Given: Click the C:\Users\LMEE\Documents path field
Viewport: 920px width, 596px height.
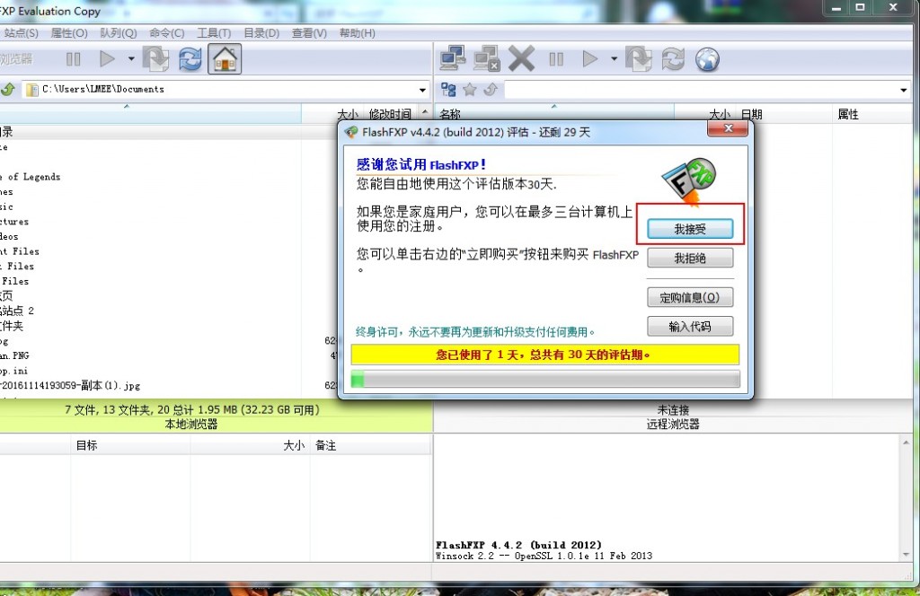Looking at the screenshot, I should (x=226, y=90).
